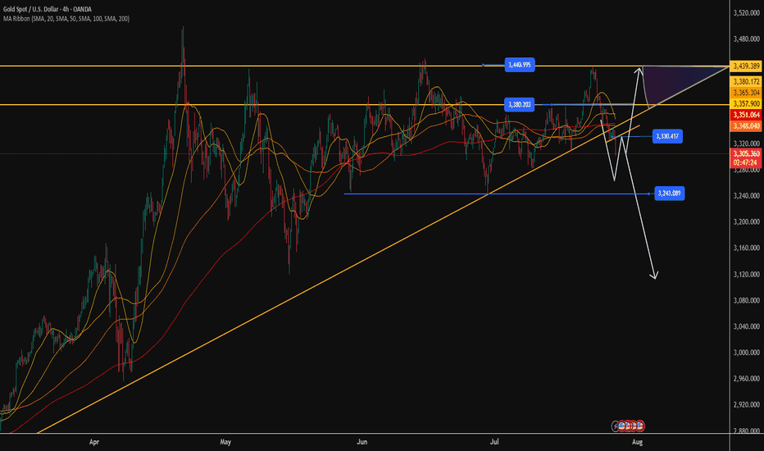The image size is (764, 451).
Task: Click the 3,200.000 price scale label
Action: point(747,222)
